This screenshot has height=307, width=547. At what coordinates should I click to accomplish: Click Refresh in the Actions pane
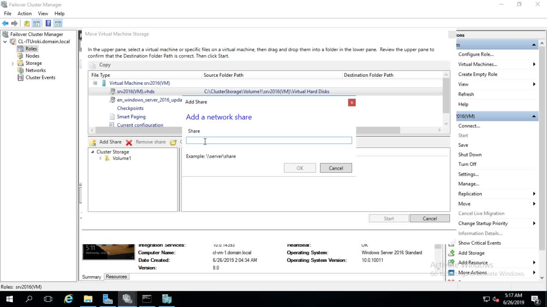click(466, 94)
